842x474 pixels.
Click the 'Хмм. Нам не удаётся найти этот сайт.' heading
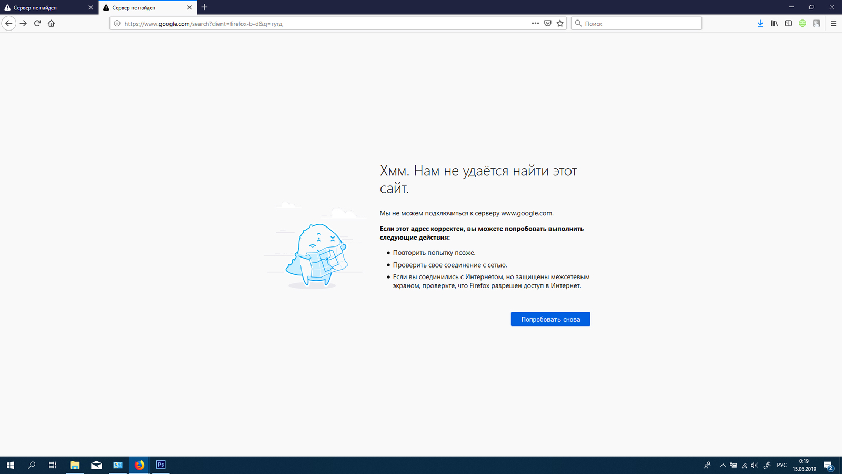[478, 179]
